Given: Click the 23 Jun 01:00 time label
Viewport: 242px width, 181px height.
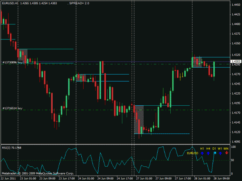Looking at the screenshot, I should click(28, 179).
